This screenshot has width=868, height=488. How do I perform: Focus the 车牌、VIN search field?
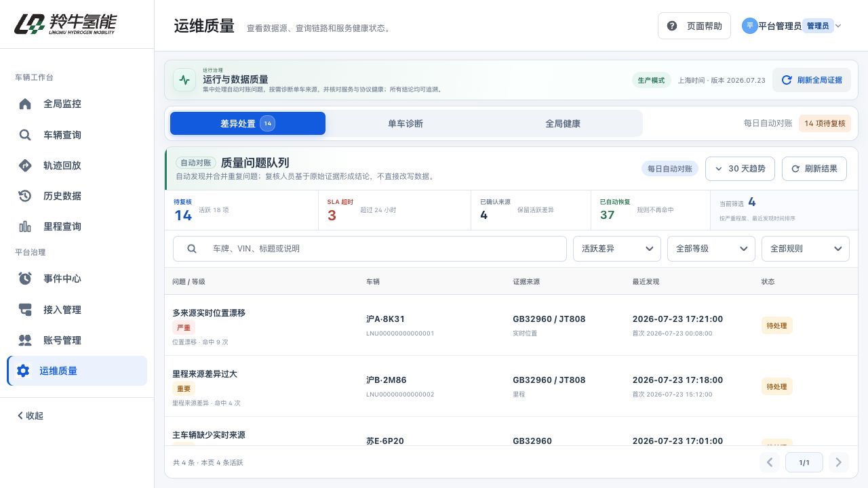[370, 249]
